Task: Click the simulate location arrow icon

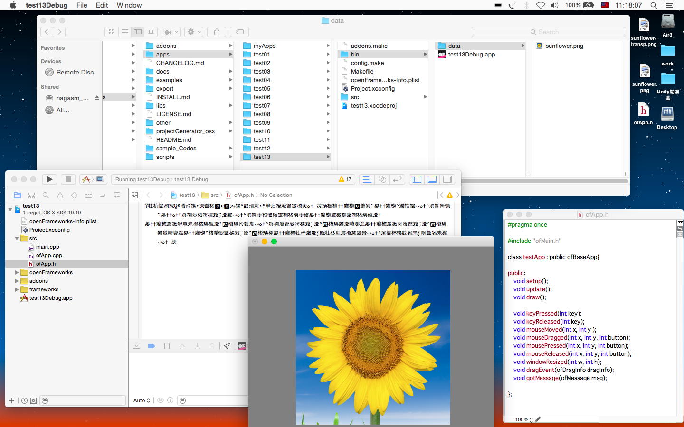Action: point(227,346)
